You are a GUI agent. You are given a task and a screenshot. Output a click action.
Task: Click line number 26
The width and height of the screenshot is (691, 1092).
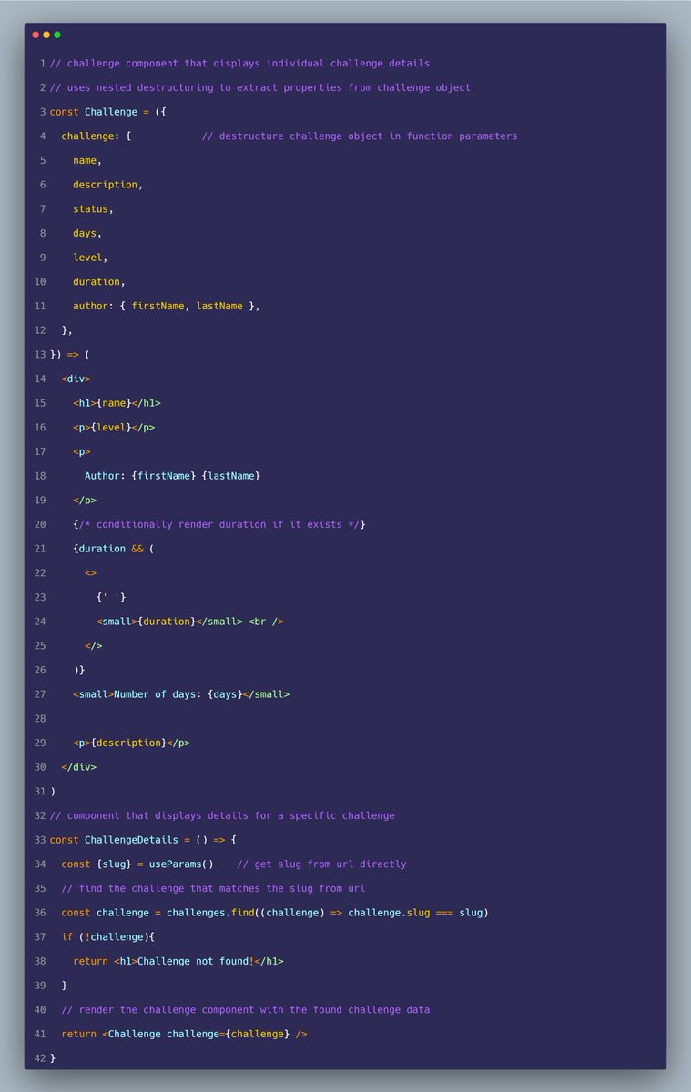39,670
